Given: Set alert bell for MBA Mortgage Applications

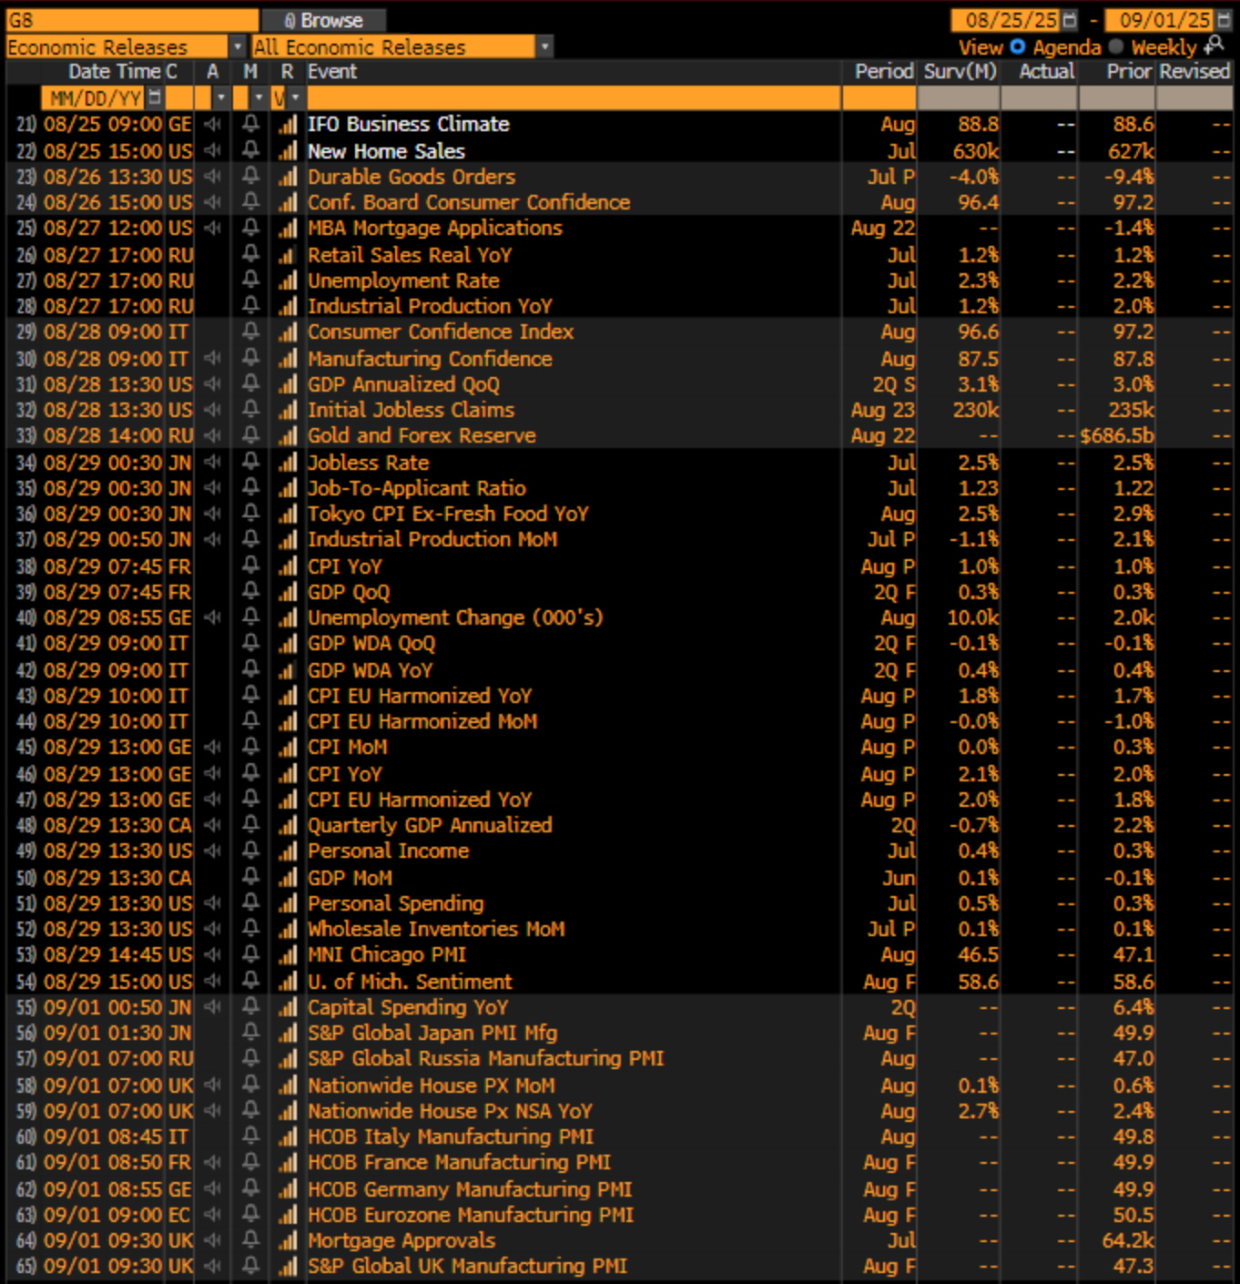Looking at the screenshot, I should tap(250, 228).
